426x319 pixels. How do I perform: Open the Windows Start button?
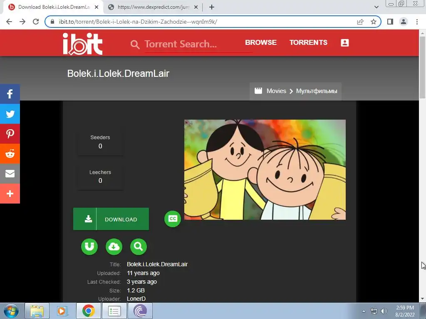11,311
